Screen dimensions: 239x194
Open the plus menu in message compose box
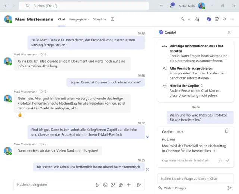coord(129,184)
